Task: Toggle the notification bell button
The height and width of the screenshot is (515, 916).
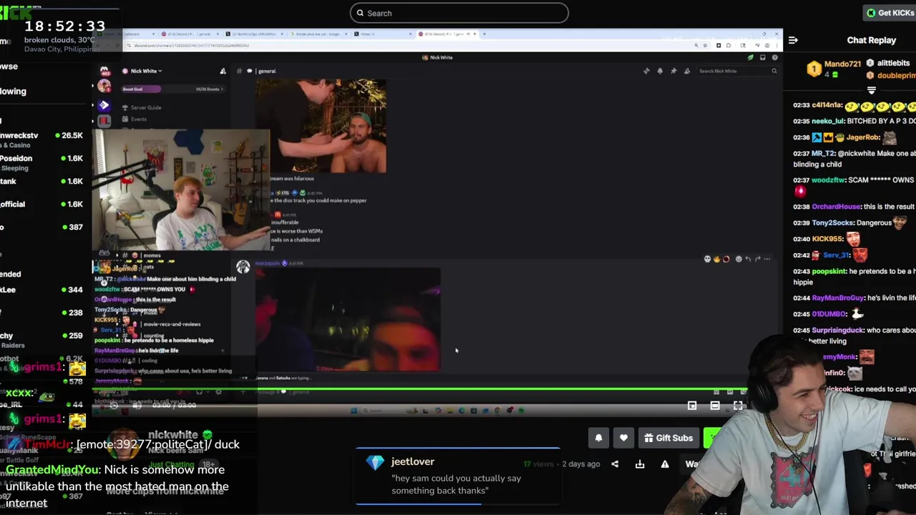Action: pyautogui.click(x=599, y=438)
